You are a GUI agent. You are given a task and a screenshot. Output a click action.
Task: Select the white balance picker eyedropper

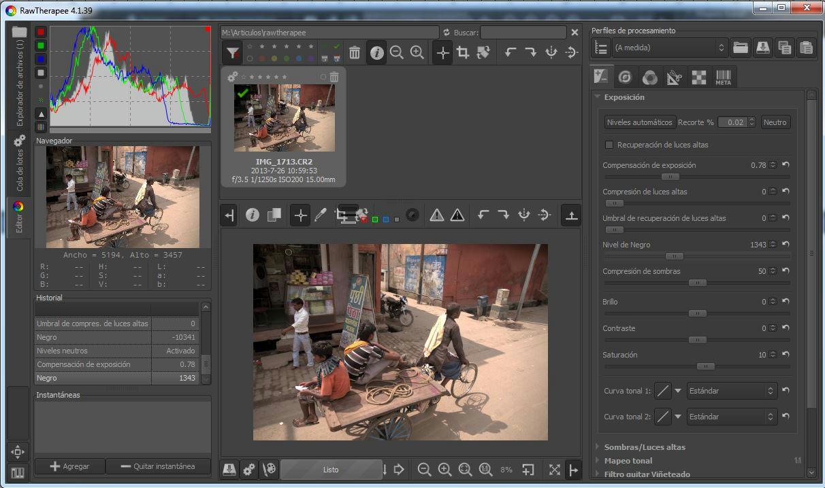point(321,215)
